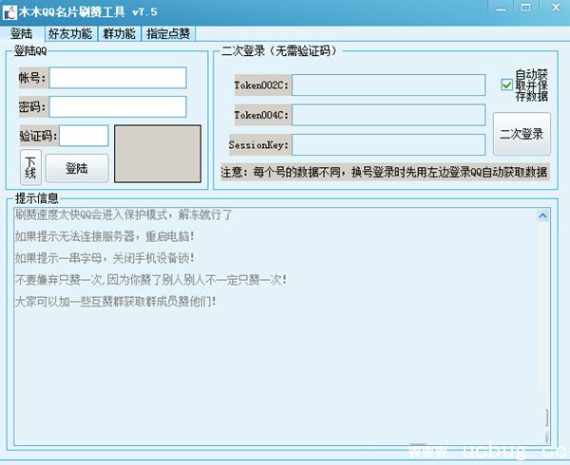This screenshot has width=570, height=465.
Task: Focus the 密码 input field
Action: 118,106
